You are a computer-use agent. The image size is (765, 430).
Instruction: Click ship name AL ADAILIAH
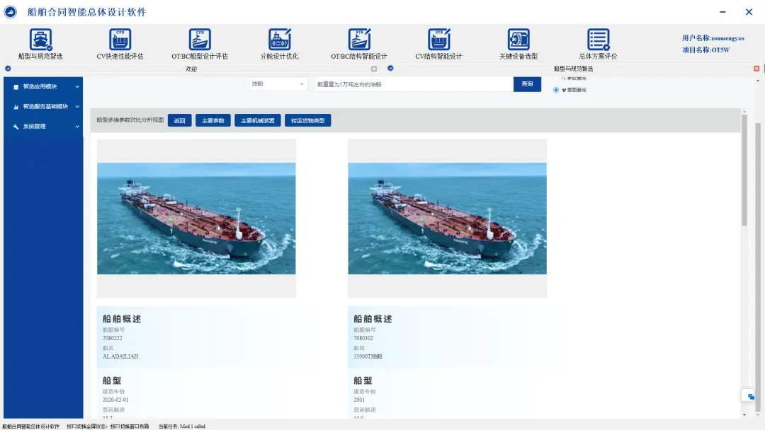click(x=120, y=356)
